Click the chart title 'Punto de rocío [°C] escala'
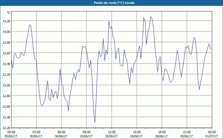 (x=114, y=3)
